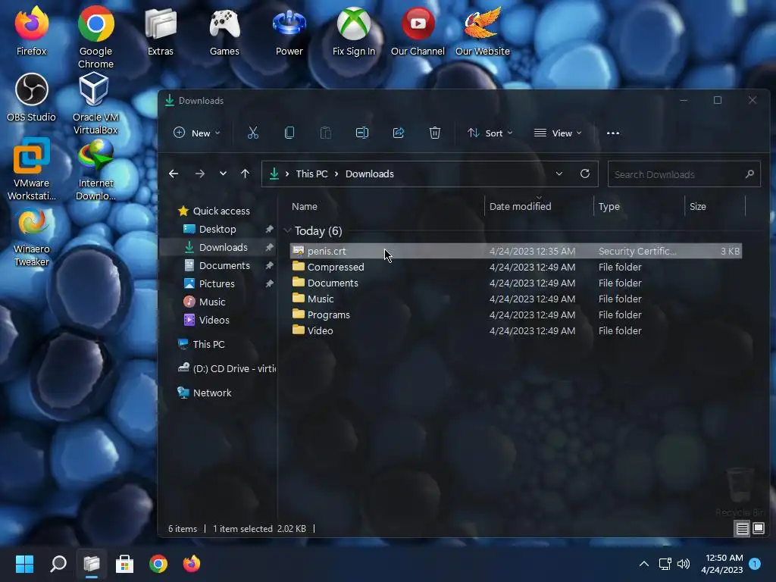Open OBS Studio desktop icon
This screenshot has height=582, width=776.
click(x=31, y=98)
